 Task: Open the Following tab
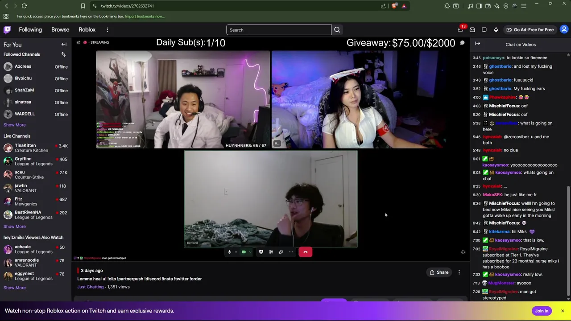(30, 30)
